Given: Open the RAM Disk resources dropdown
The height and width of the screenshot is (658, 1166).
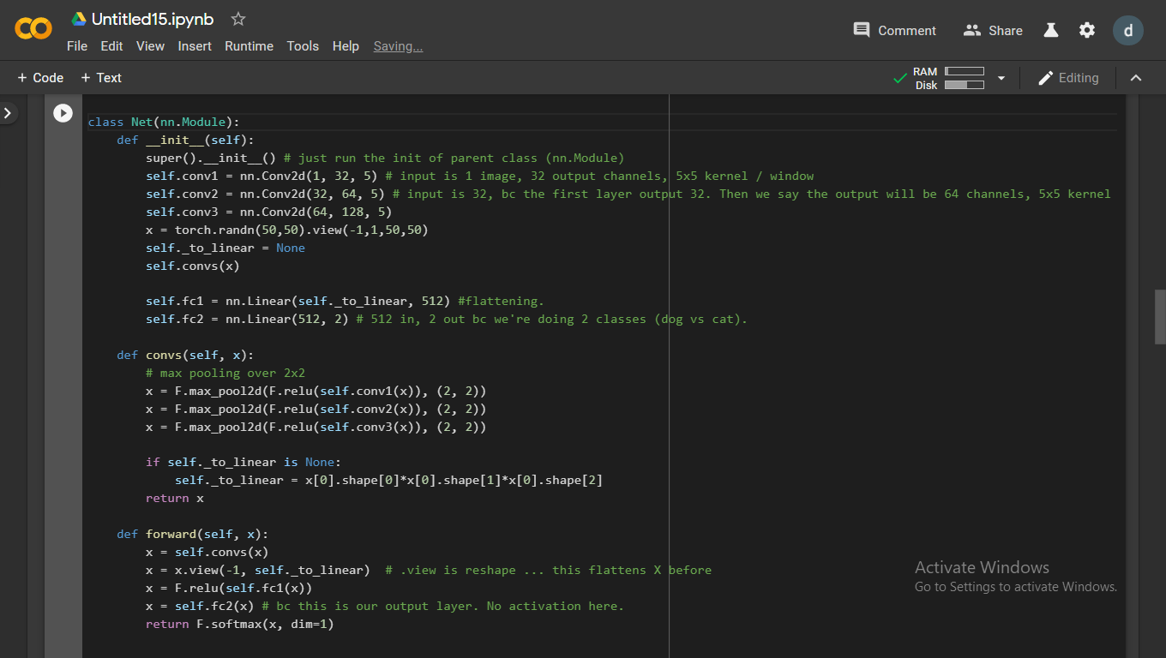Looking at the screenshot, I should click(1001, 78).
